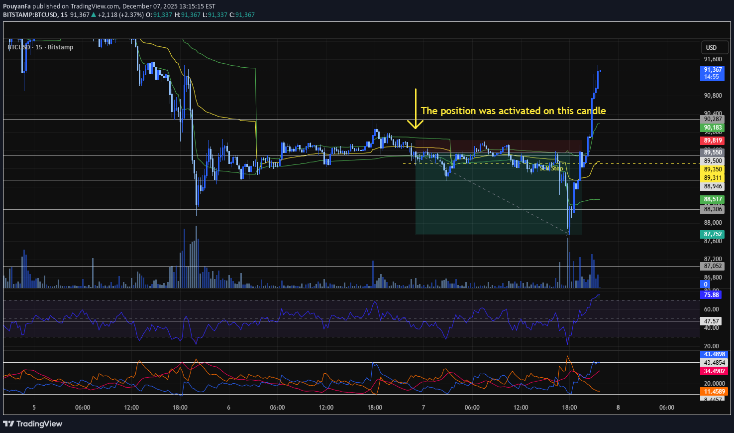Click the teal 87,752 price tag
The width and height of the screenshot is (734, 433).
[x=712, y=234]
